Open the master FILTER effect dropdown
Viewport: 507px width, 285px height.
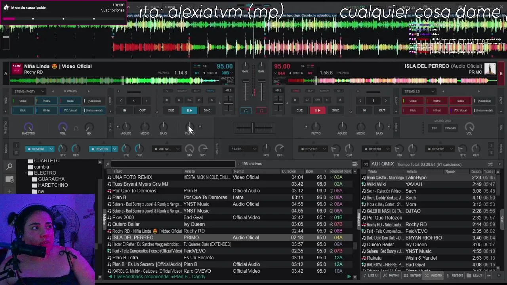pos(243,149)
